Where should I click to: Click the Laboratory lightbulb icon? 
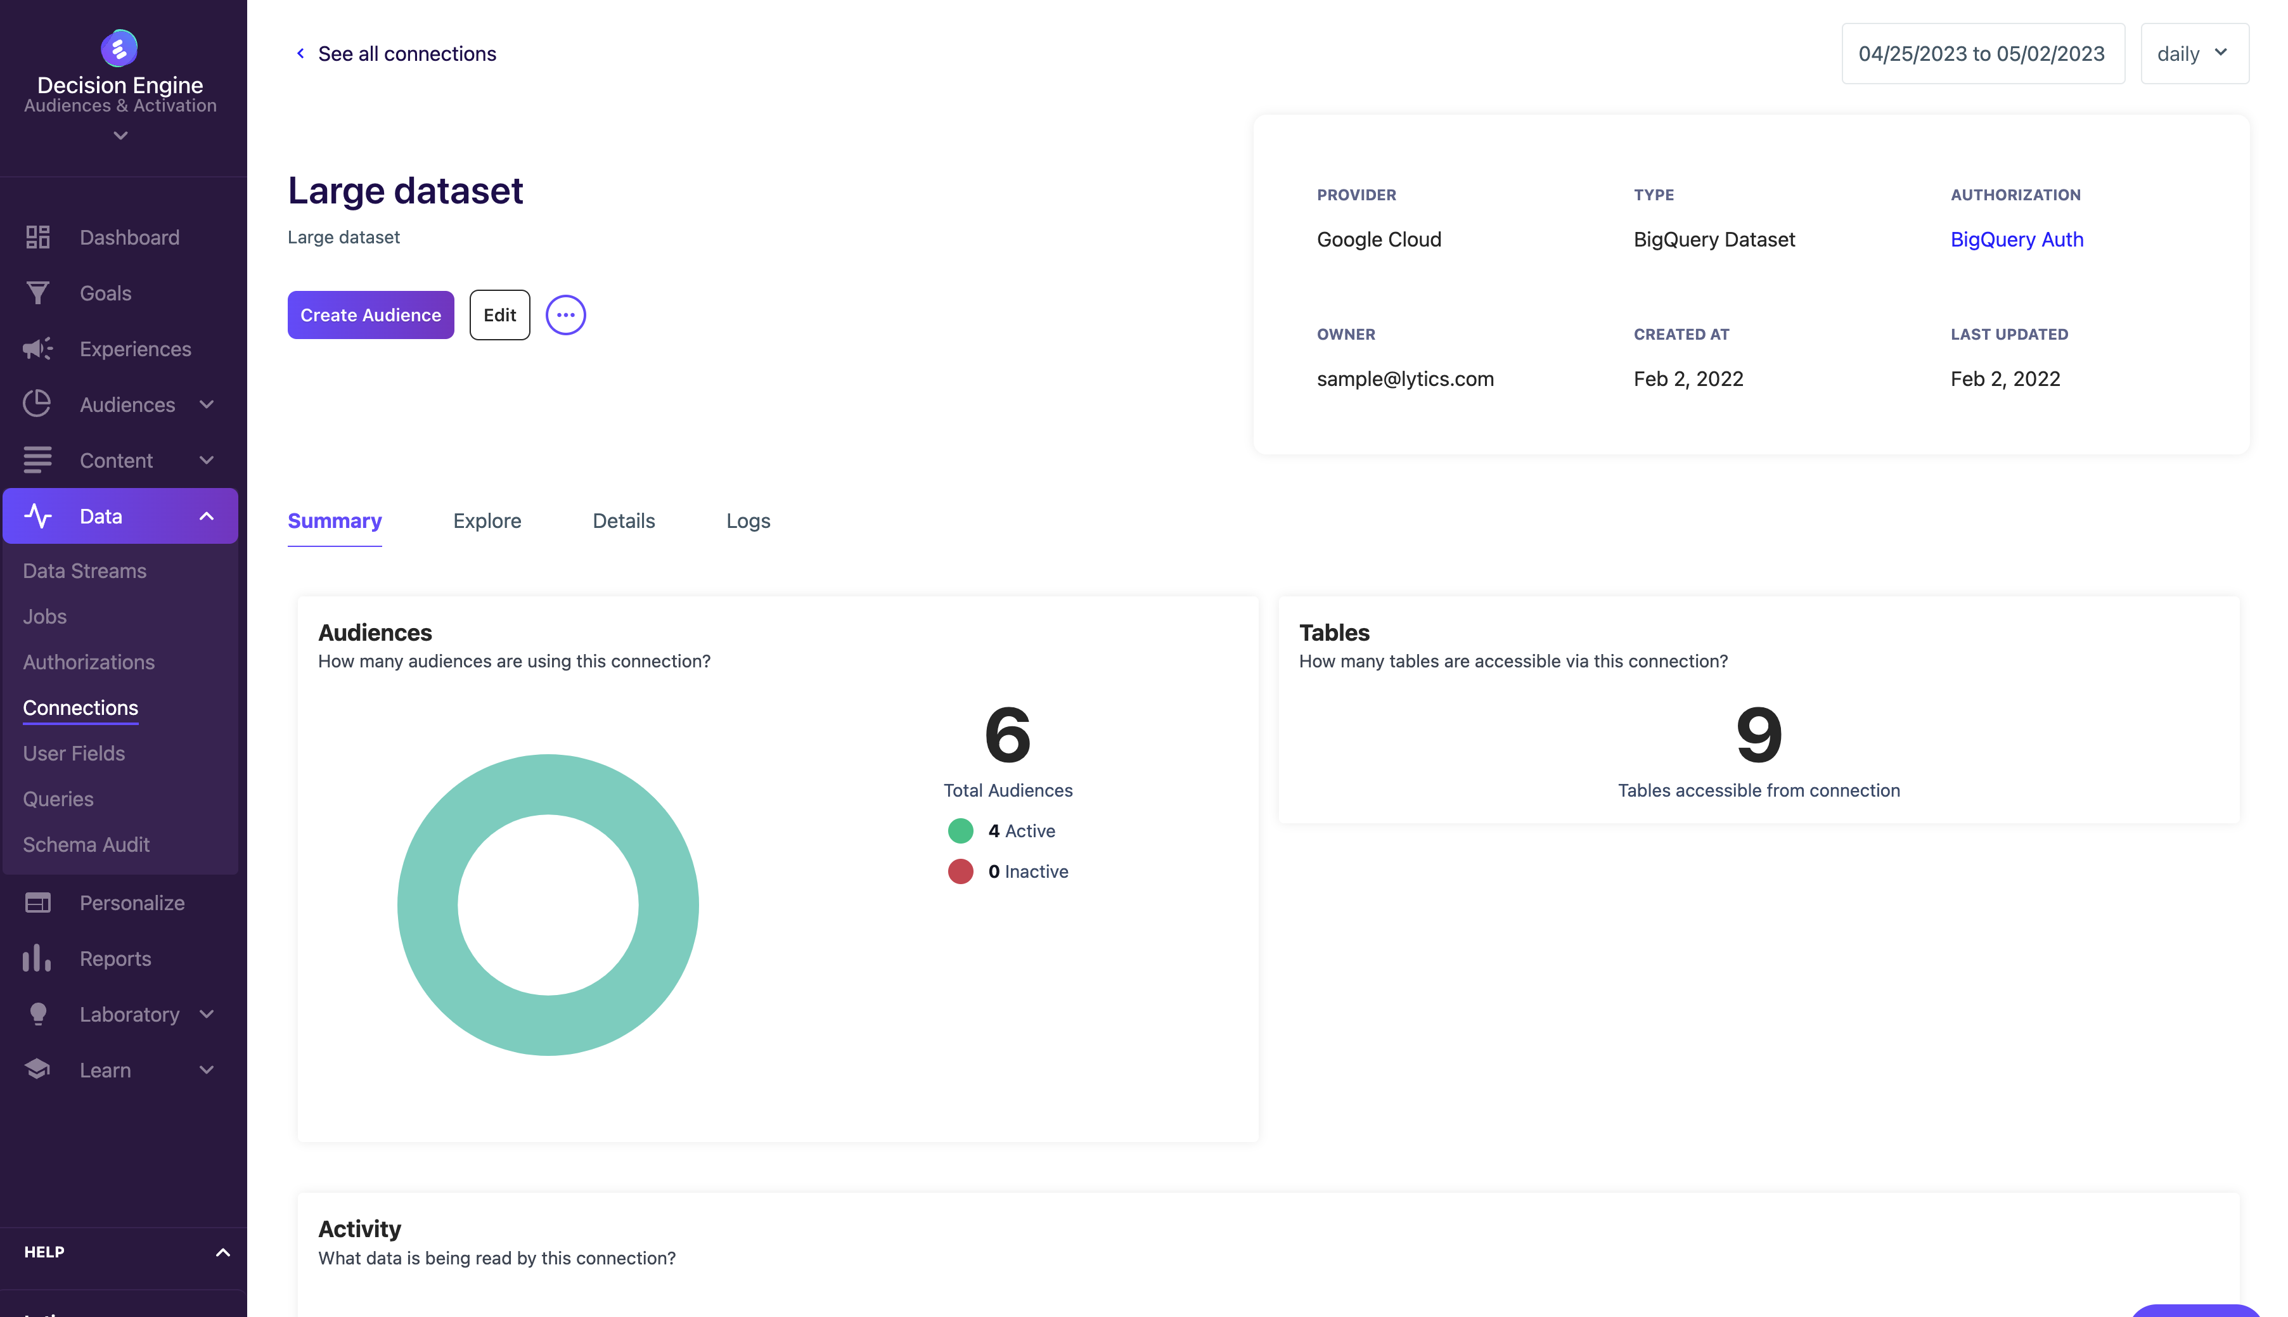pos(37,1014)
